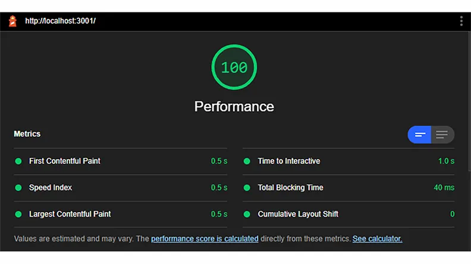Expand the First Contentful Paint metric row
This screenshot has width=471, height=264.
pyautogui.click(x=121, y=161)
